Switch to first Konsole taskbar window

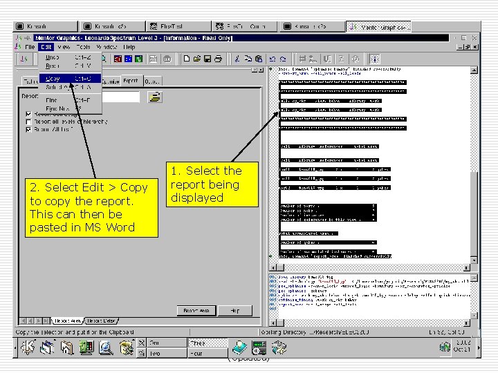(x=45, y=26)
